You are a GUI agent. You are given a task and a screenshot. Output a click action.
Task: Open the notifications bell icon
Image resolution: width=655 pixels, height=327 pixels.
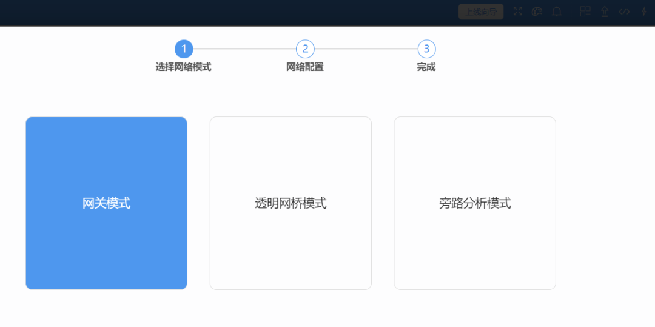pyautogui.click(x=556, y=12)
